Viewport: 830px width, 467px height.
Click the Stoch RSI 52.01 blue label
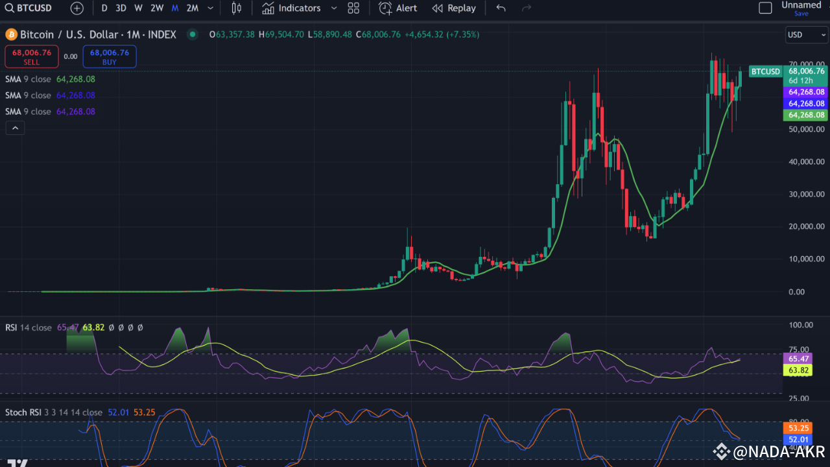pyautogui.click(x=798, y=440)
